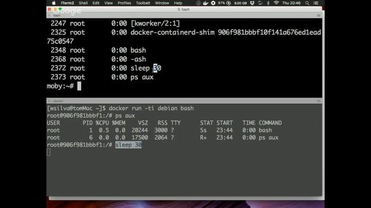
Task: Open the Apple menu
Action: coord(54,3)
